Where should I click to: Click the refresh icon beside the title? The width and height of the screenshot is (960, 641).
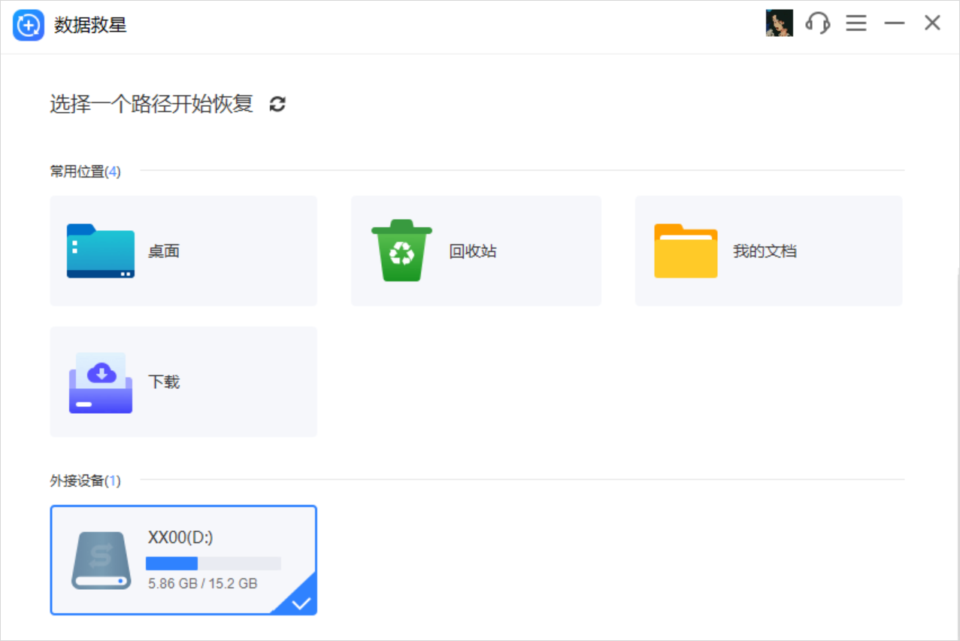pyautogui.click(x=277, y=104)
